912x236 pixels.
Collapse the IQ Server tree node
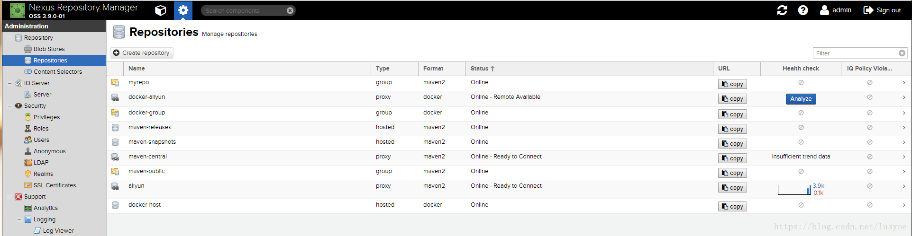(x=9, y=83)
